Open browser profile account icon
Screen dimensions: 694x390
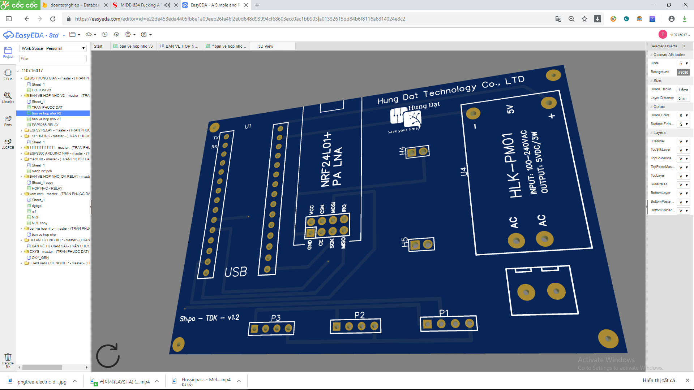(x=672, y=19)
